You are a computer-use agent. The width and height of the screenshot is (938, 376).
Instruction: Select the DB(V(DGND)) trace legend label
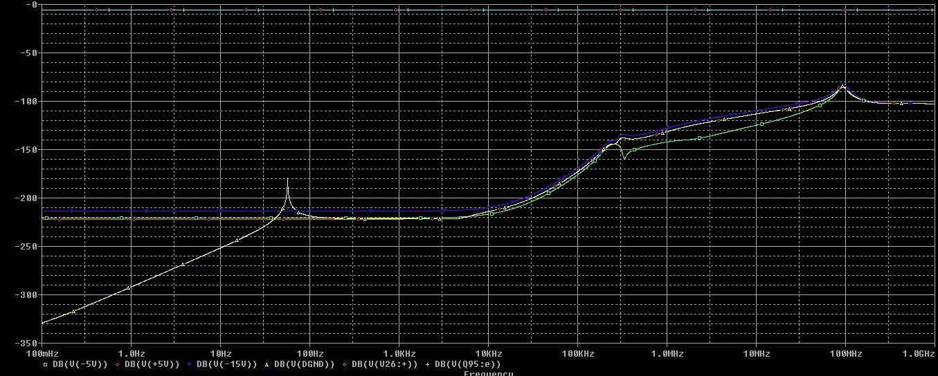point(305,364)
